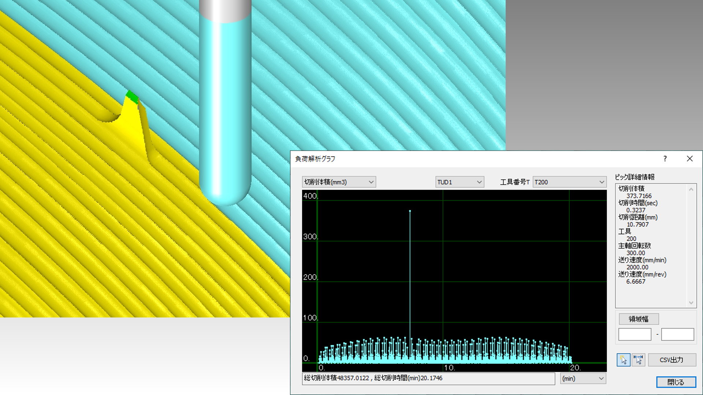Image resolution: width=703 pixels, height=395 pixels.
Task: Click the 6.6667 feed per rev value
Action: [x=636, y=282]
